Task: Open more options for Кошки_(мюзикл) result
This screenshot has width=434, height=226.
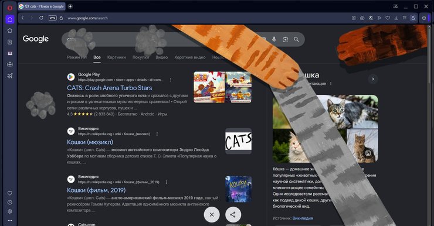Action: 157,134
